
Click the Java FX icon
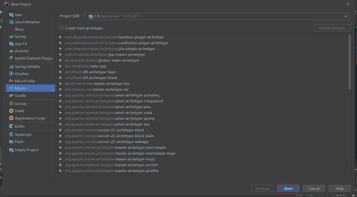click(11, 44)
